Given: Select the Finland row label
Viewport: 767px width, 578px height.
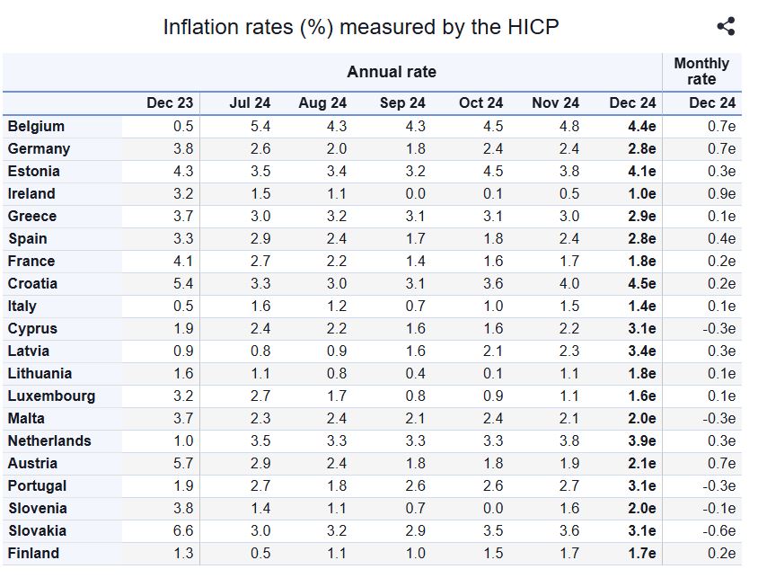Looking at the screenshot, I should click(34, 554).
